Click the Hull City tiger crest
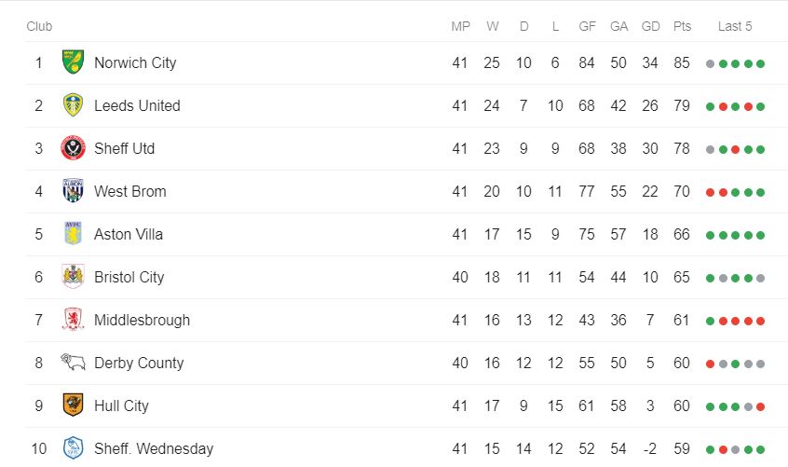This screenshot has width=788, height=467. click(73, 405)
